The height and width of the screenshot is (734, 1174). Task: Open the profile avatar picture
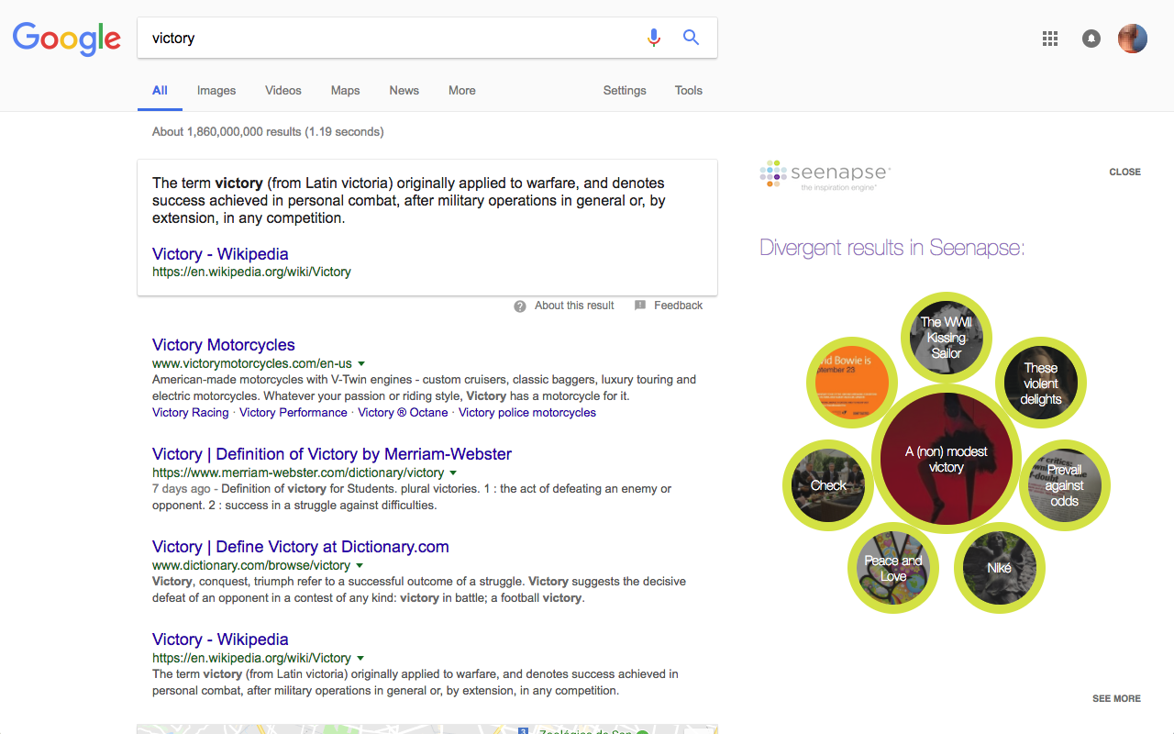pos(1132,39)
